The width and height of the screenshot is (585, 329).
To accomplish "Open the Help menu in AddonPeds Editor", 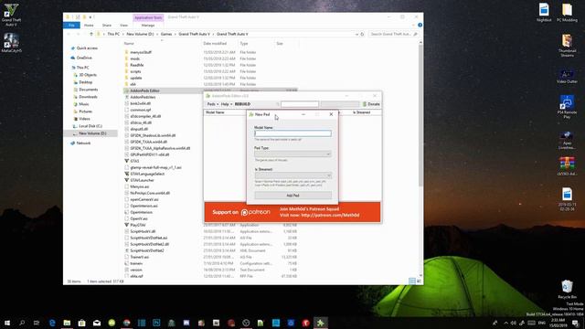I will pos(226,104).
